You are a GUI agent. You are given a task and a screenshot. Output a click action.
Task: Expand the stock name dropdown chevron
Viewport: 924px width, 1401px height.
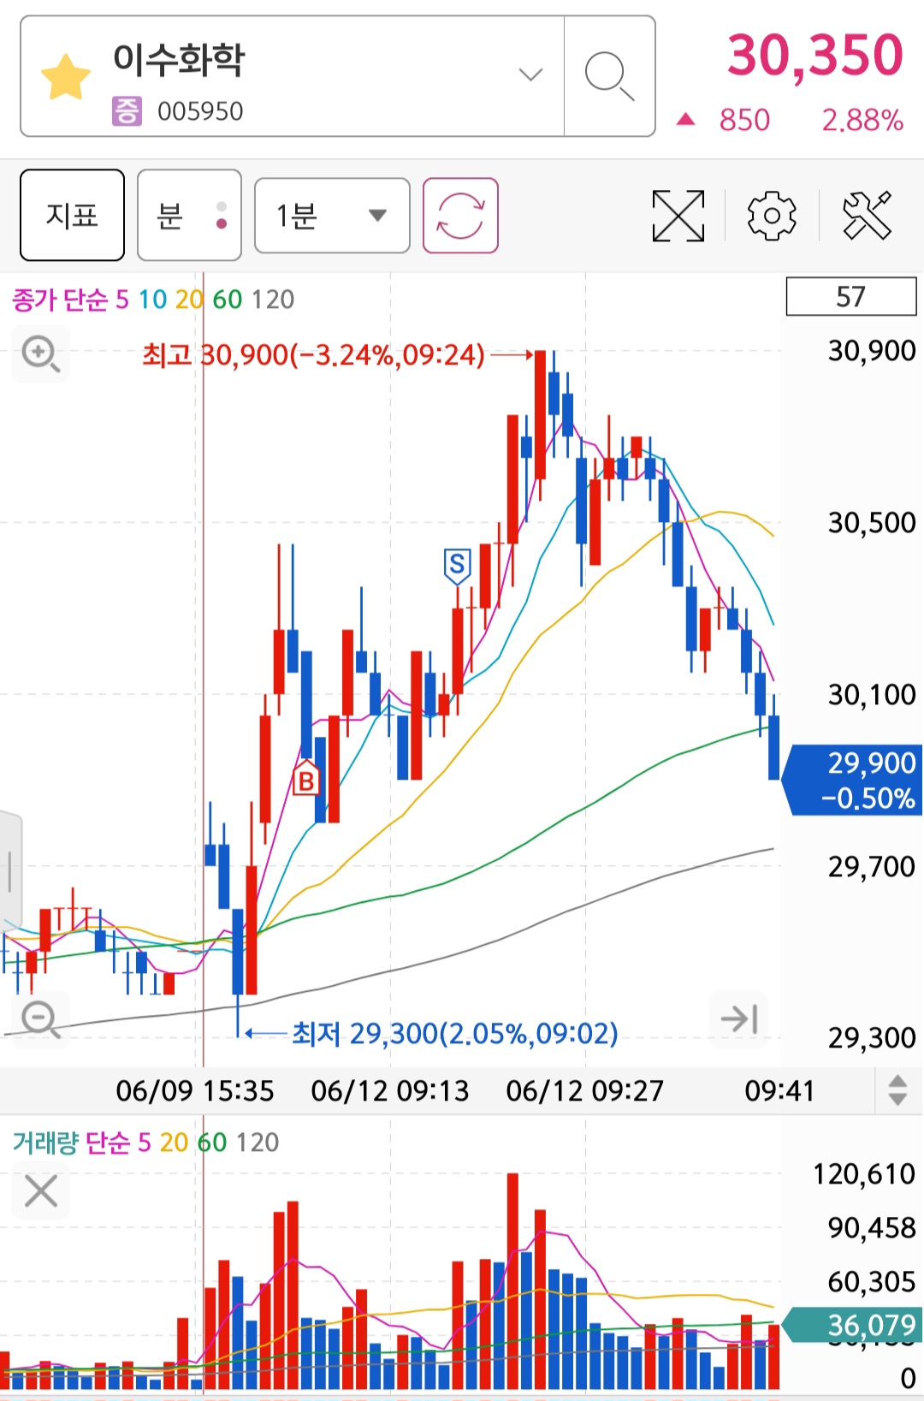point(530,74)
